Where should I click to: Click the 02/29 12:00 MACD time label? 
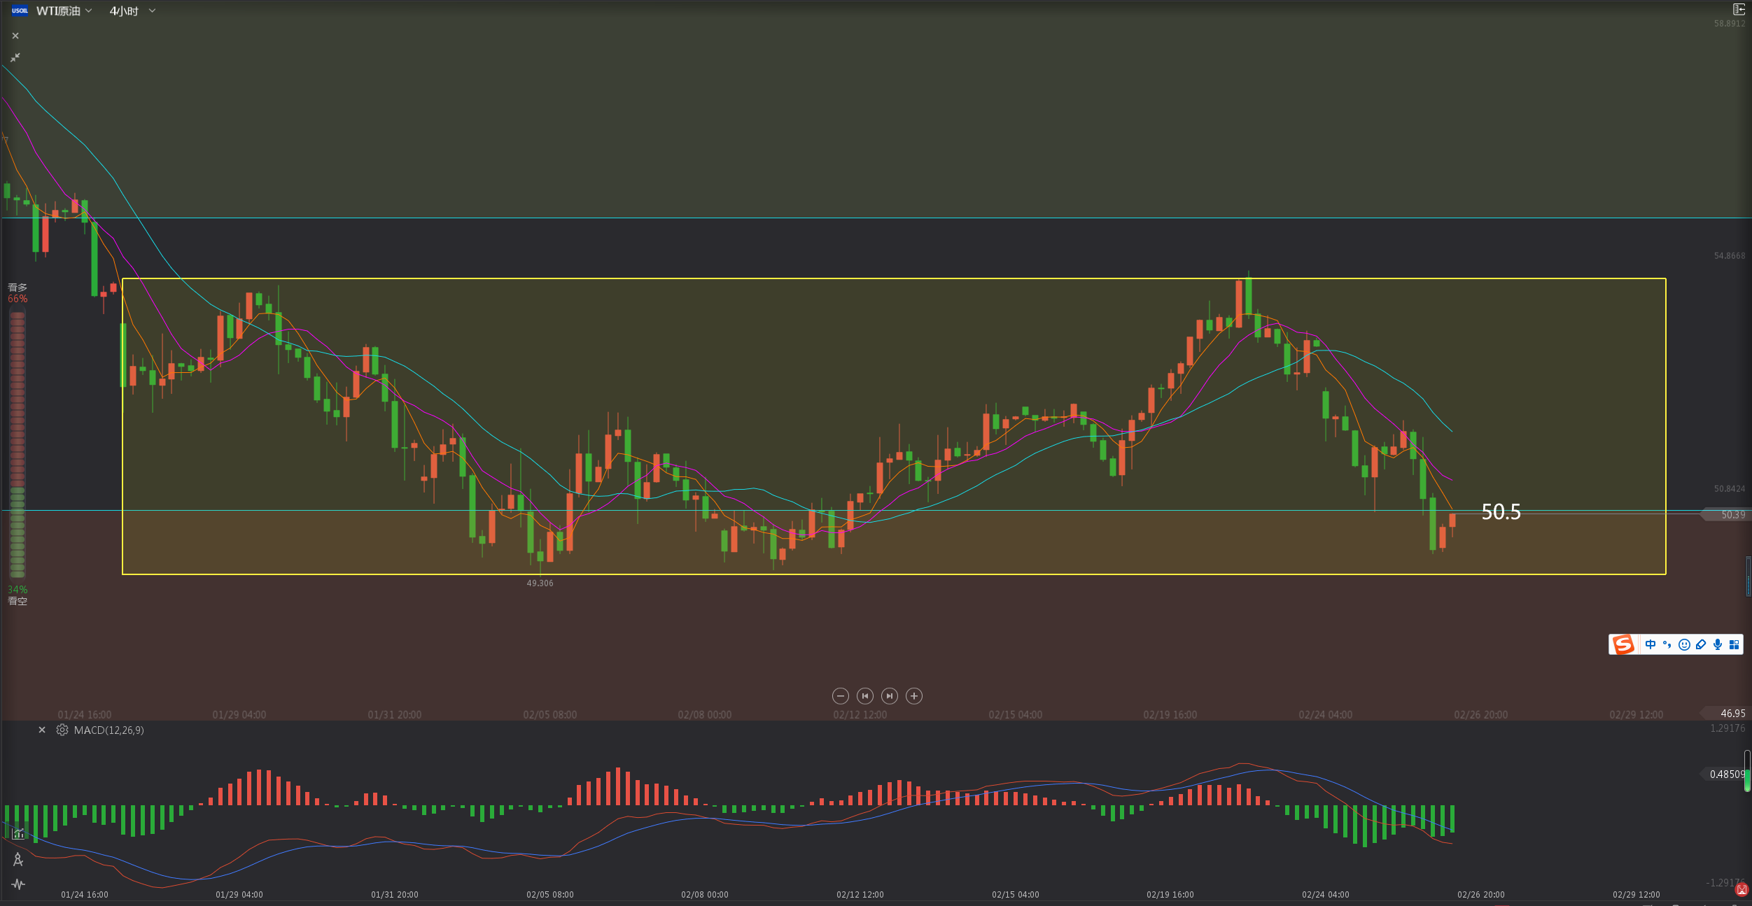[x=1637, y=894]
